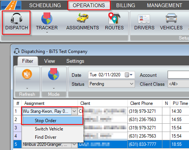This screenshot has width=189, height=150.
Task: Switch to the Management tab
Action: [165, 5]
